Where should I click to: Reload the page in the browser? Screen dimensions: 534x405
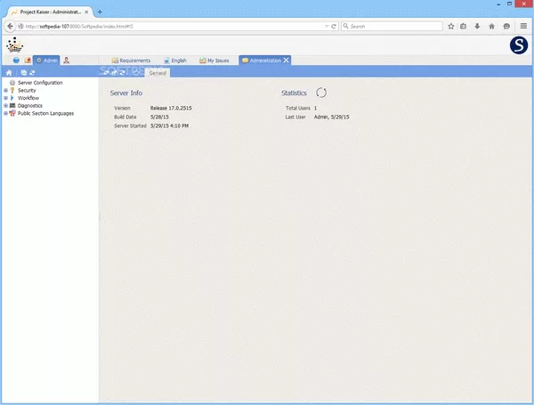334,26
